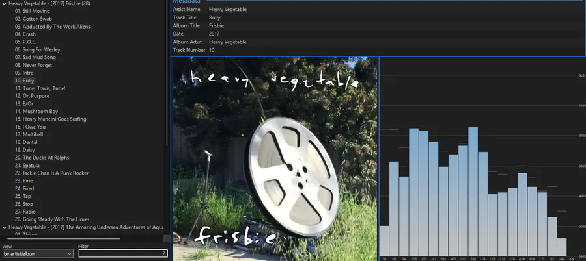Select track 04. Crash
The width and height of the screenshot is (586, 261).
25,34
